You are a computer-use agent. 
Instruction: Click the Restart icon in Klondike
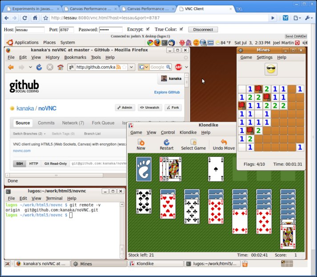(x=166, y=145)
